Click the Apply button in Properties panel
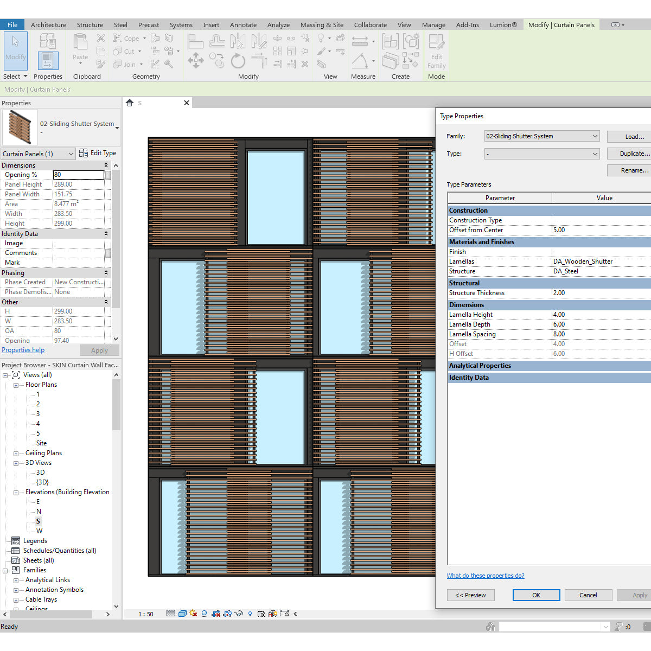651x651 pixels. pyautogui.click(x=99, y=350)
